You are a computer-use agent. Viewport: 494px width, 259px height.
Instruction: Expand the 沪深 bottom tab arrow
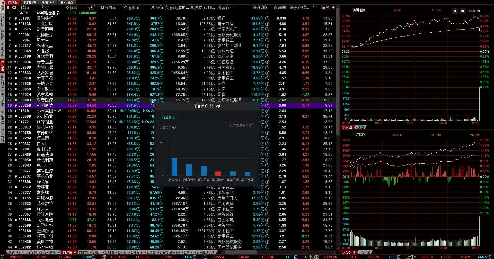(x=17, y=253)
